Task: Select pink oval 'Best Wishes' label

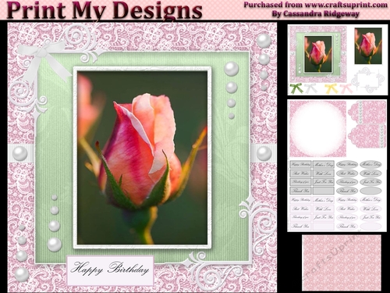Action: point(347,209)
